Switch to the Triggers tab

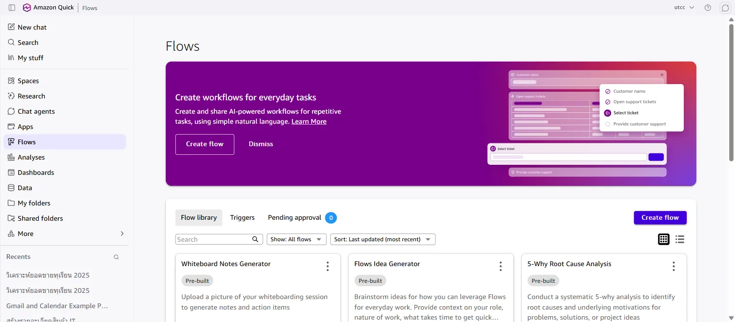[x=243, y=217]
